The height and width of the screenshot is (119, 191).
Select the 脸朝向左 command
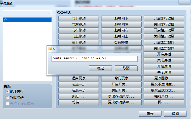tap(121, 25)
